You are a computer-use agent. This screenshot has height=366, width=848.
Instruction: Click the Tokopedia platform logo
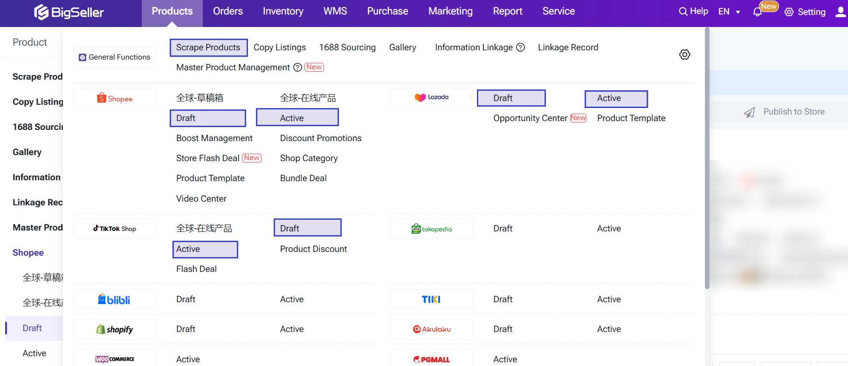(431, 229)
